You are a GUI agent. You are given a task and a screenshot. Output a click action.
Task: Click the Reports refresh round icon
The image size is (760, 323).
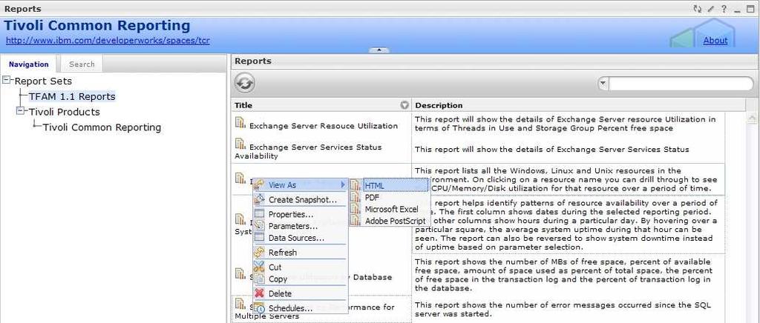(x=245, y=83)
